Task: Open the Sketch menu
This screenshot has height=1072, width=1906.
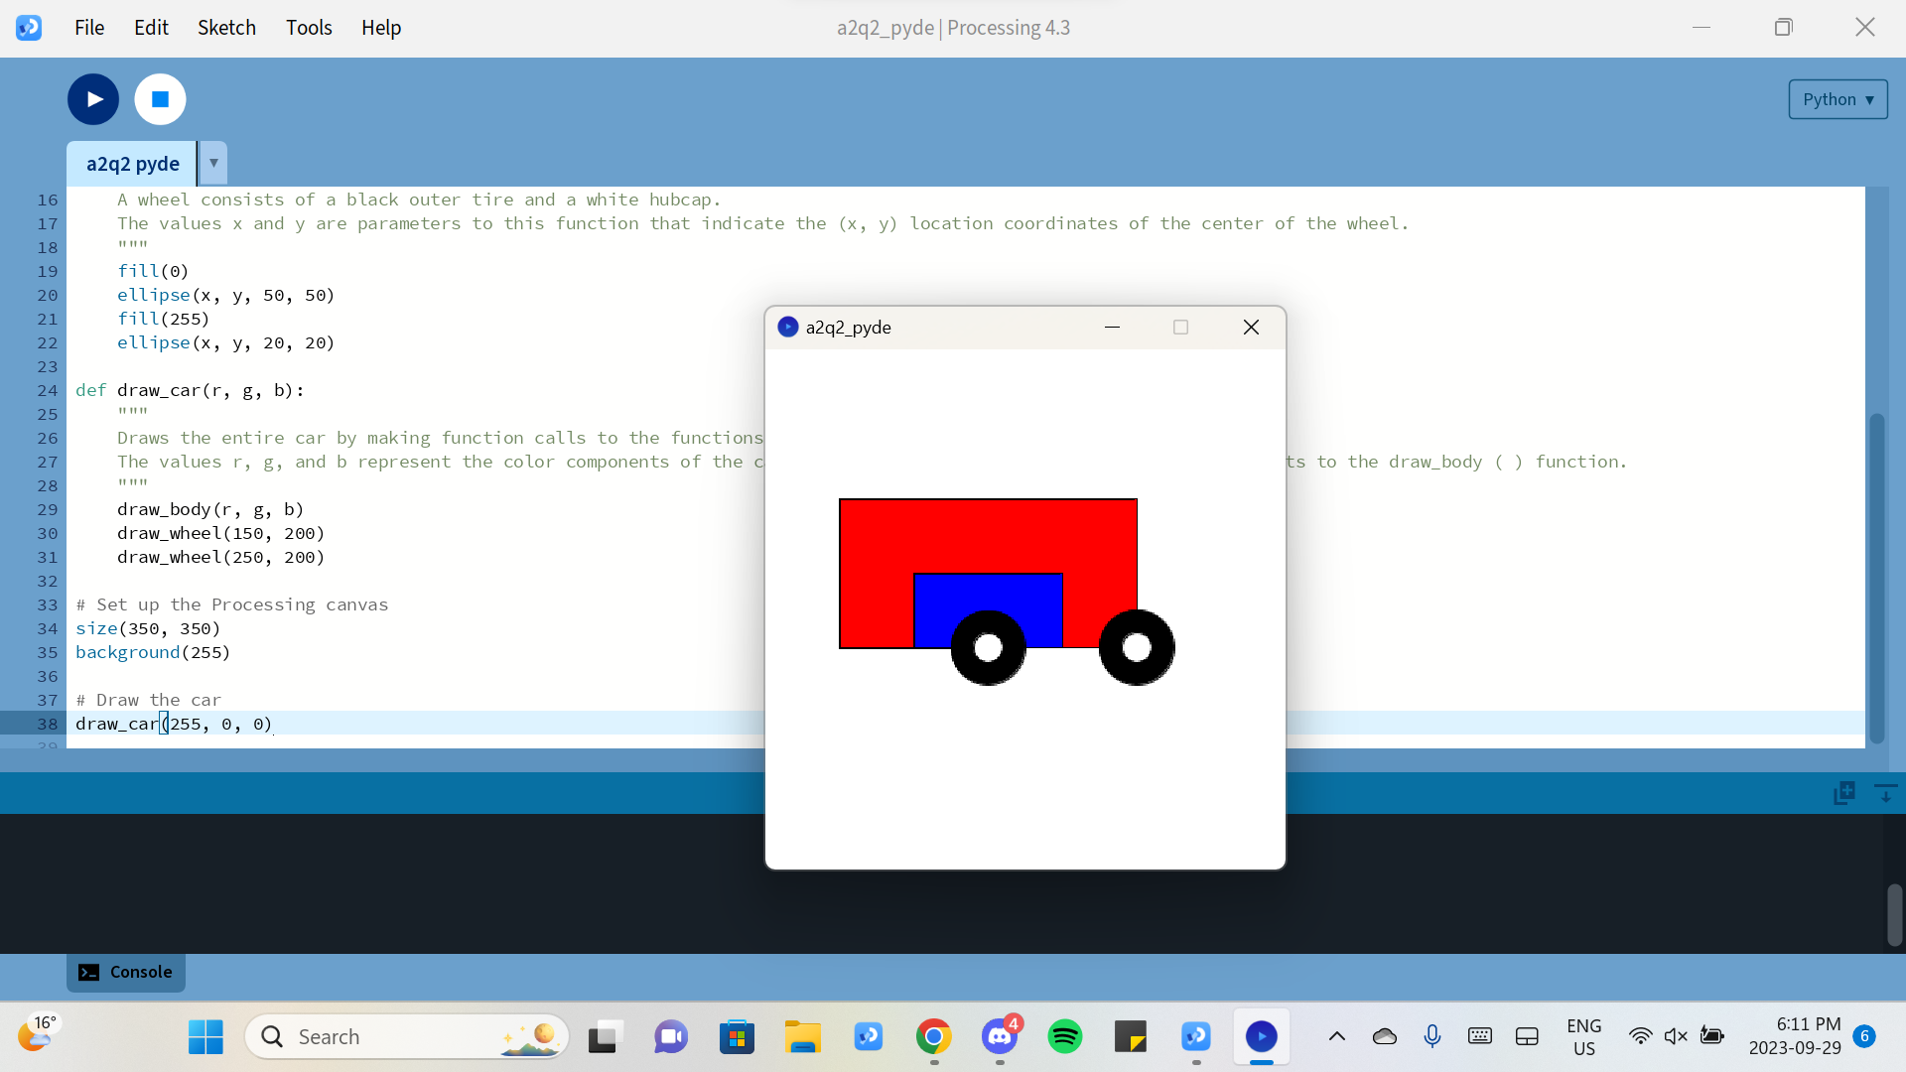Action: pos(226,28)
